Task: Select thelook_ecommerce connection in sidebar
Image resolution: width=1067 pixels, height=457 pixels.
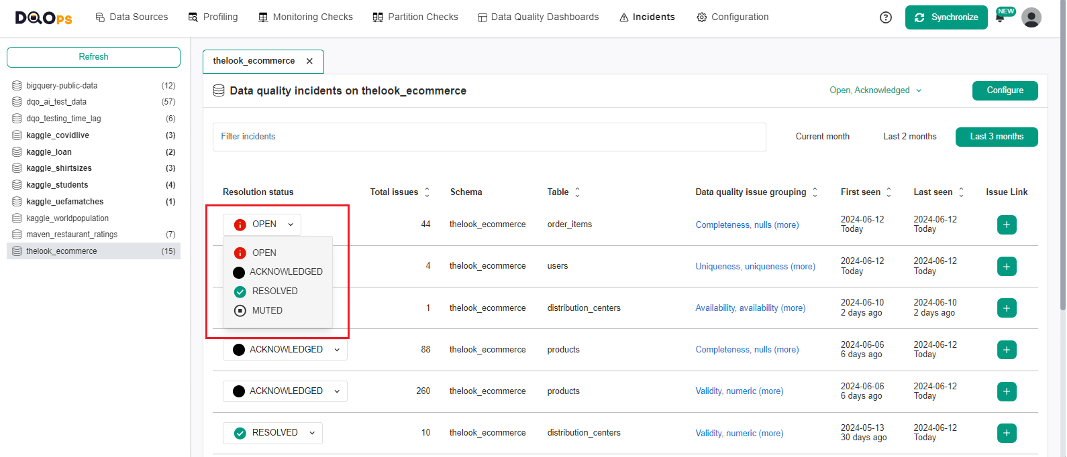Action: click(x=93, y=251)
